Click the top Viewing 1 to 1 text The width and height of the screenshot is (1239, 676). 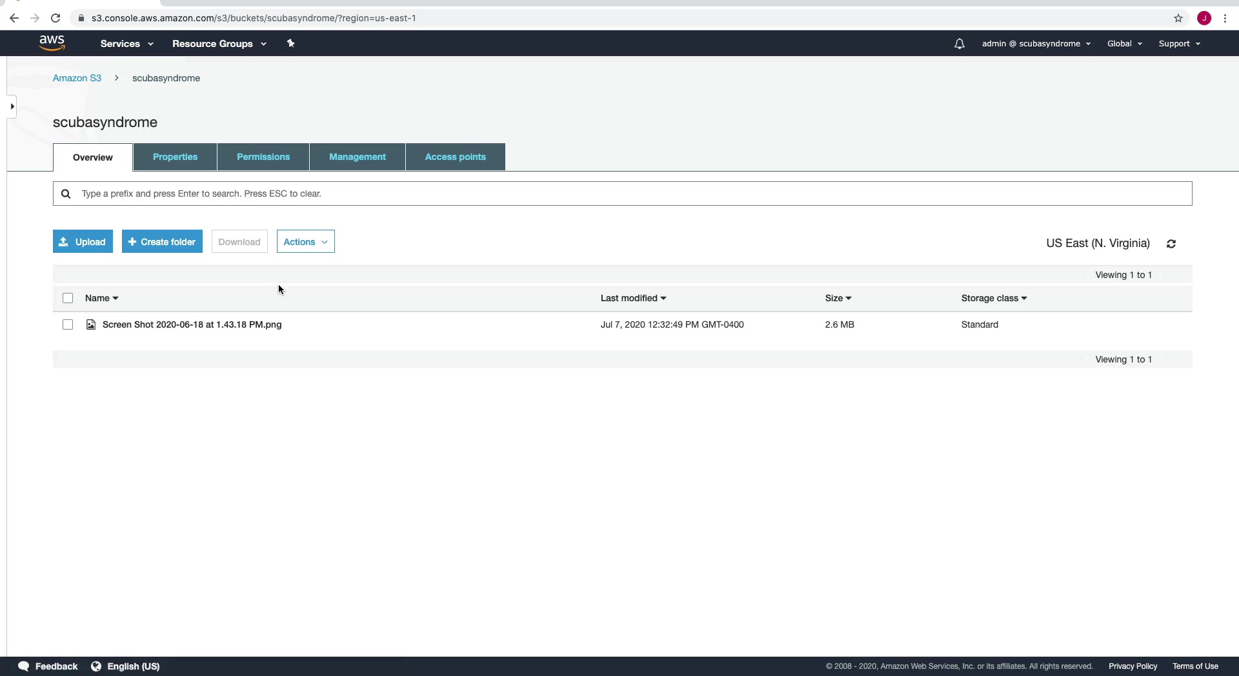coord(1123,275)
